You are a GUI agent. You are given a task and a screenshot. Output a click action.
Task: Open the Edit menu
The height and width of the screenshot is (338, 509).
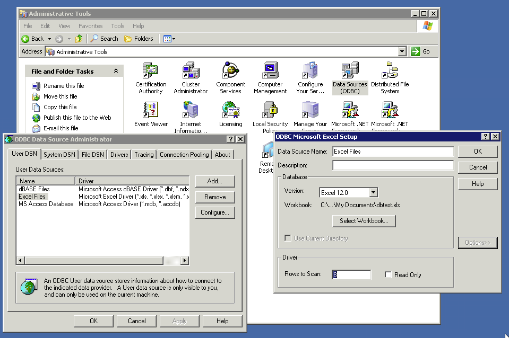tap(45, 26)
